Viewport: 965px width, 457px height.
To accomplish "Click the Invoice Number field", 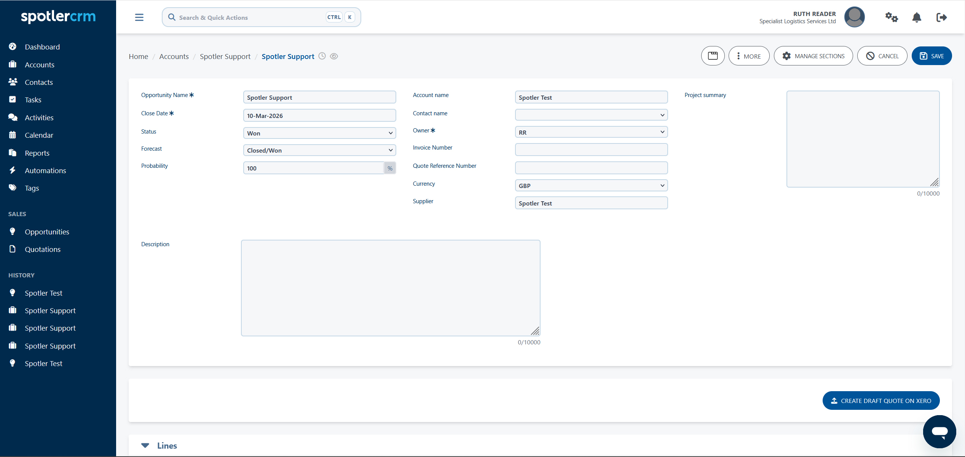I will coord(591,150).
